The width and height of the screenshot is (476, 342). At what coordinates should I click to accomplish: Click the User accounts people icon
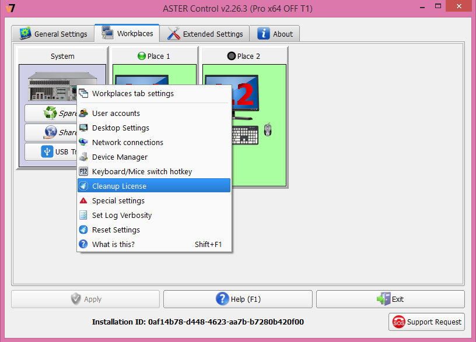[83, 113]
